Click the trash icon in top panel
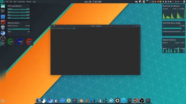186x104 pixels. (x=144, y=2)
